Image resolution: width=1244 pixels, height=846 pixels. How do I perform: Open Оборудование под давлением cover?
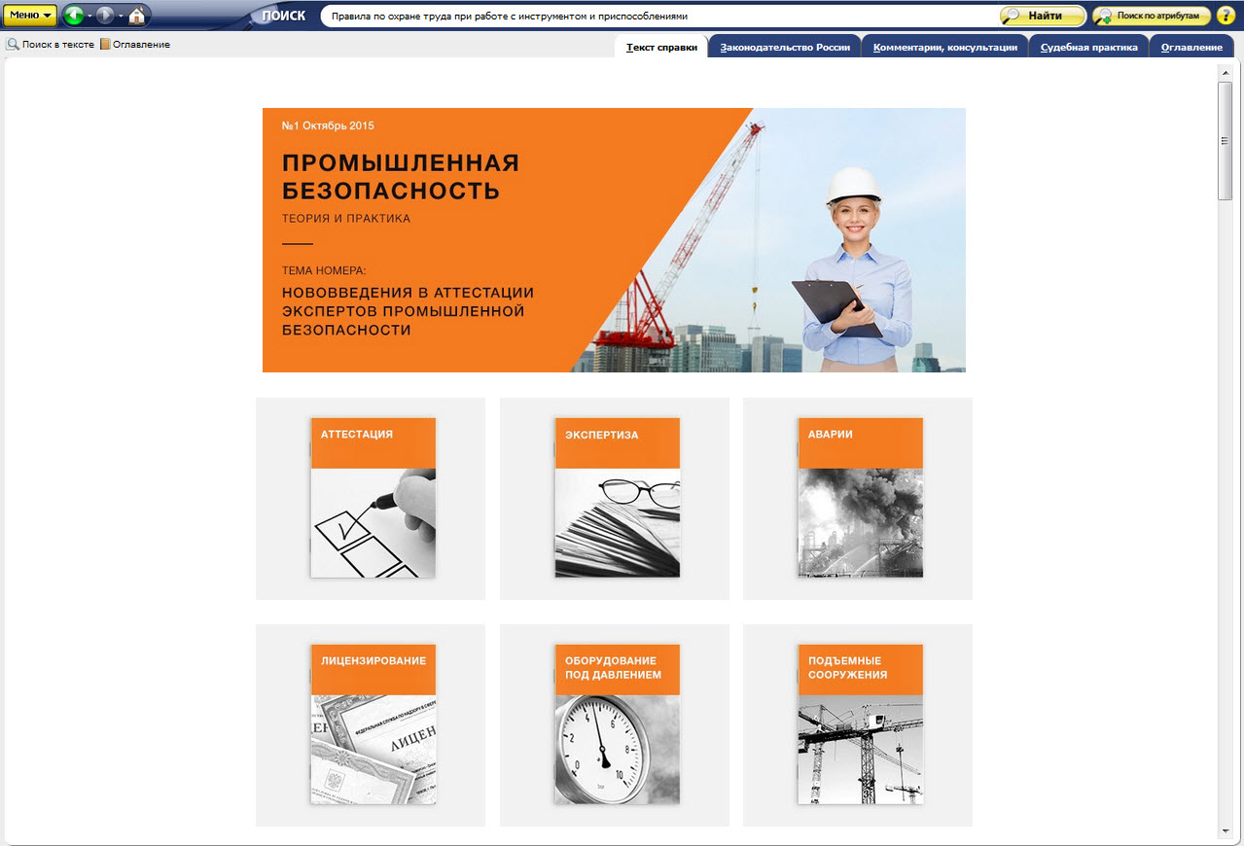click(617, 724)
